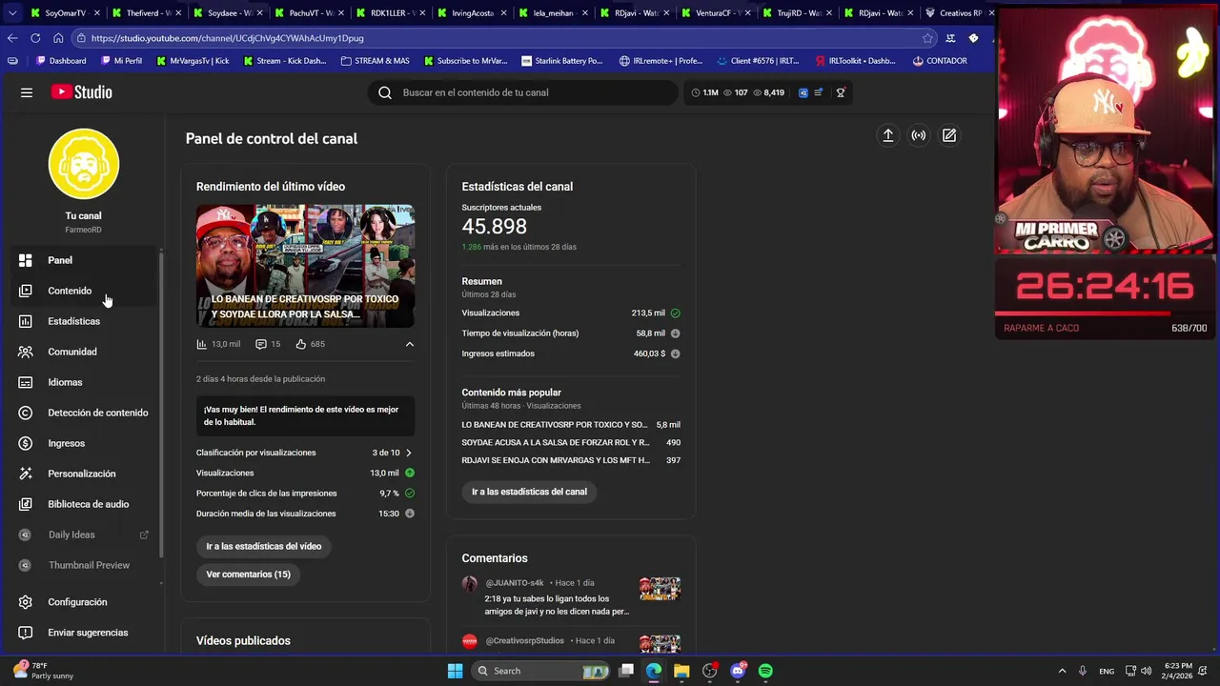Viewport: 1220px width, 686px height.
Task: Click the @JUANITO-s4k comment username
Action: [x=515, y=583]
